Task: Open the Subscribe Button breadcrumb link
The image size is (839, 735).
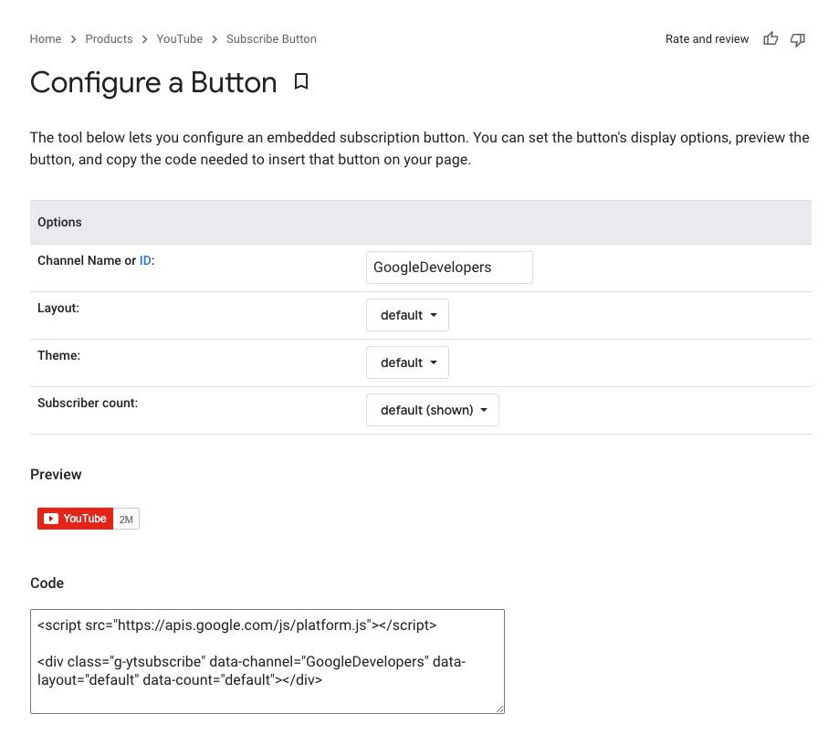Action: point(271,39)
